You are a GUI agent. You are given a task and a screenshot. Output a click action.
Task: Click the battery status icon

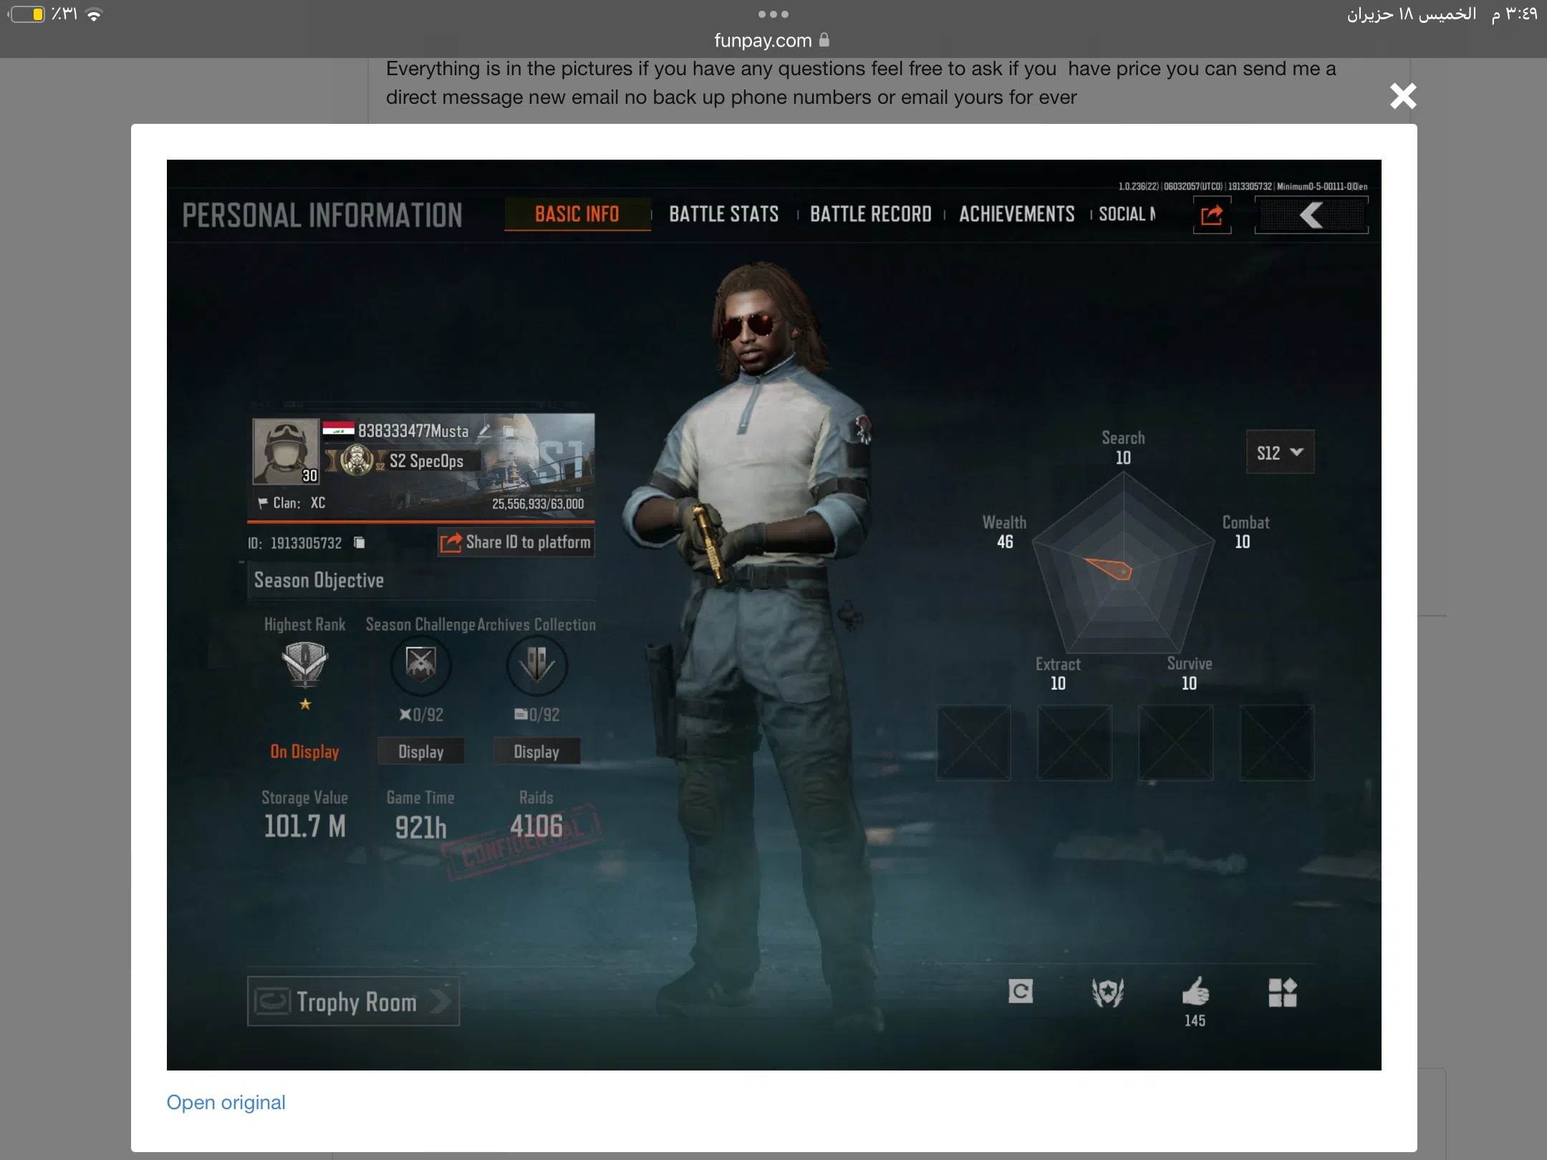(27, 14)
